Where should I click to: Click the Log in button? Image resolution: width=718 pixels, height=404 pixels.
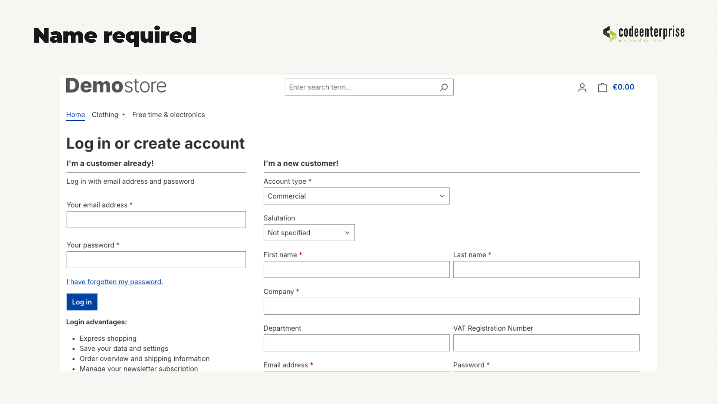click(x=82, y=302)
